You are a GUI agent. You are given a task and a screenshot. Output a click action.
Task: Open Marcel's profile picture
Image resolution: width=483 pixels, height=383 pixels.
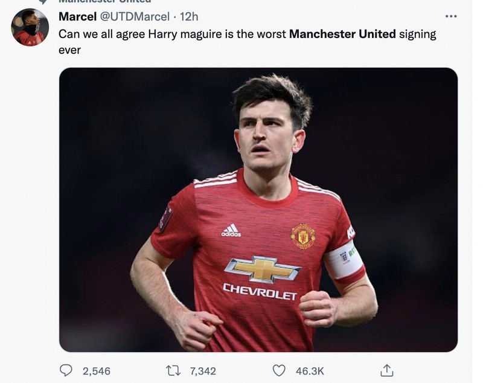click(x=31, y=26)
